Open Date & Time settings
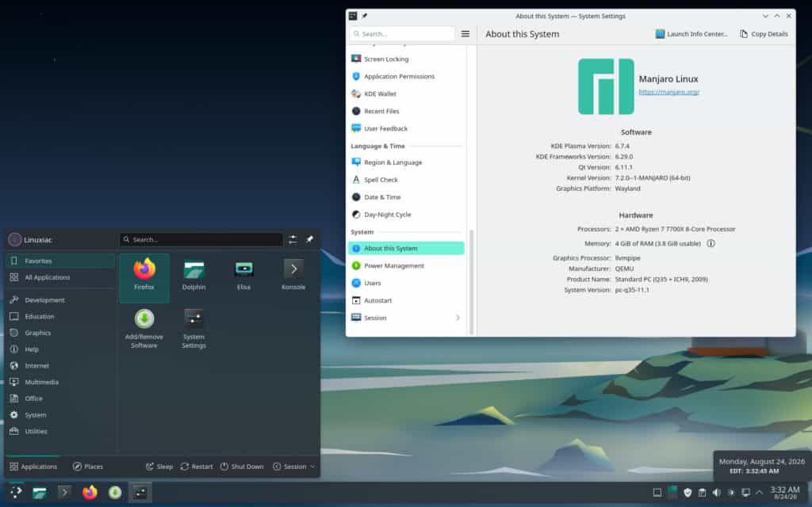 coord(406,197)
